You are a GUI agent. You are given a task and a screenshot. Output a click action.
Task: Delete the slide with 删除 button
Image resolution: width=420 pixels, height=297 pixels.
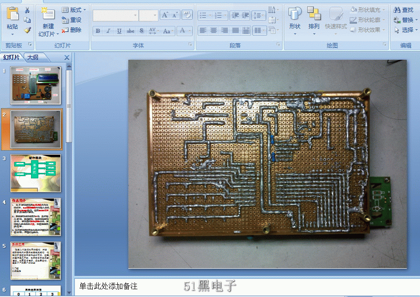(x=72, y=30)
